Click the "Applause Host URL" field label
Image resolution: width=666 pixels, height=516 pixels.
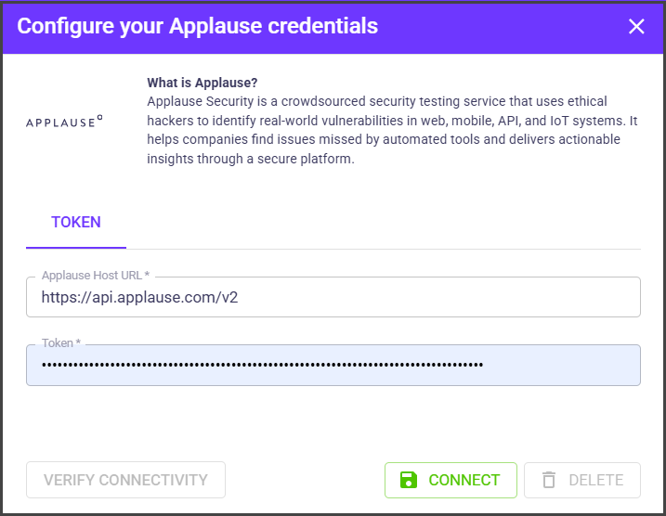95,276
